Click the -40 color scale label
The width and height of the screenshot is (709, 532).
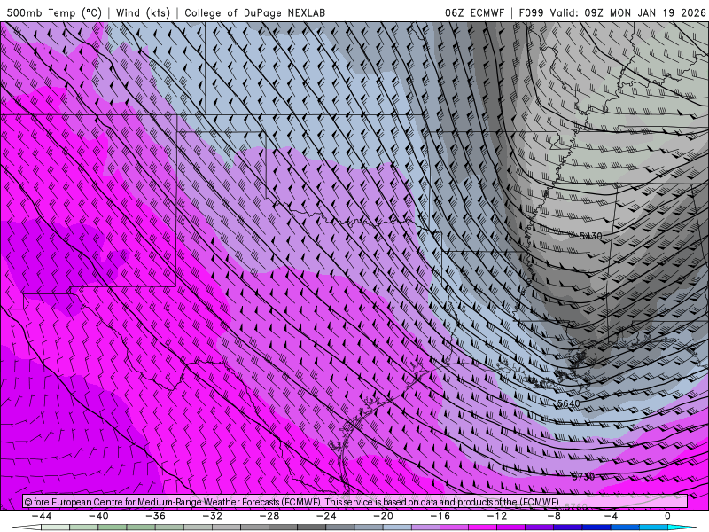coord(98,516)
